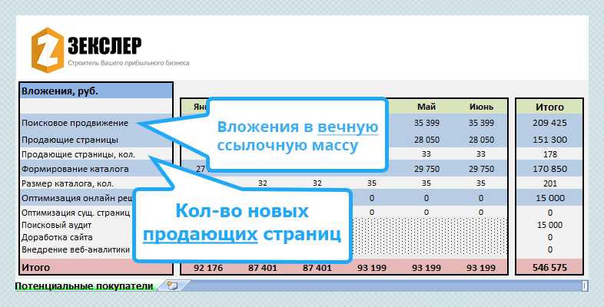Click the horizontal scrollbar split handle
The width and height of the screenshot is (604, 307).
click(x=585, y=286)
